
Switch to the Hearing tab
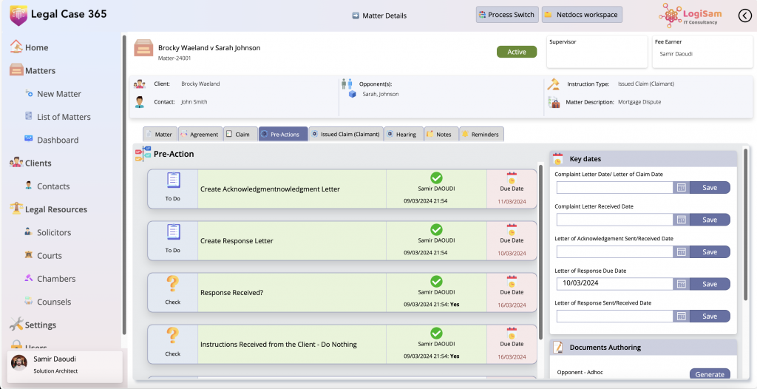pos(401,135)
